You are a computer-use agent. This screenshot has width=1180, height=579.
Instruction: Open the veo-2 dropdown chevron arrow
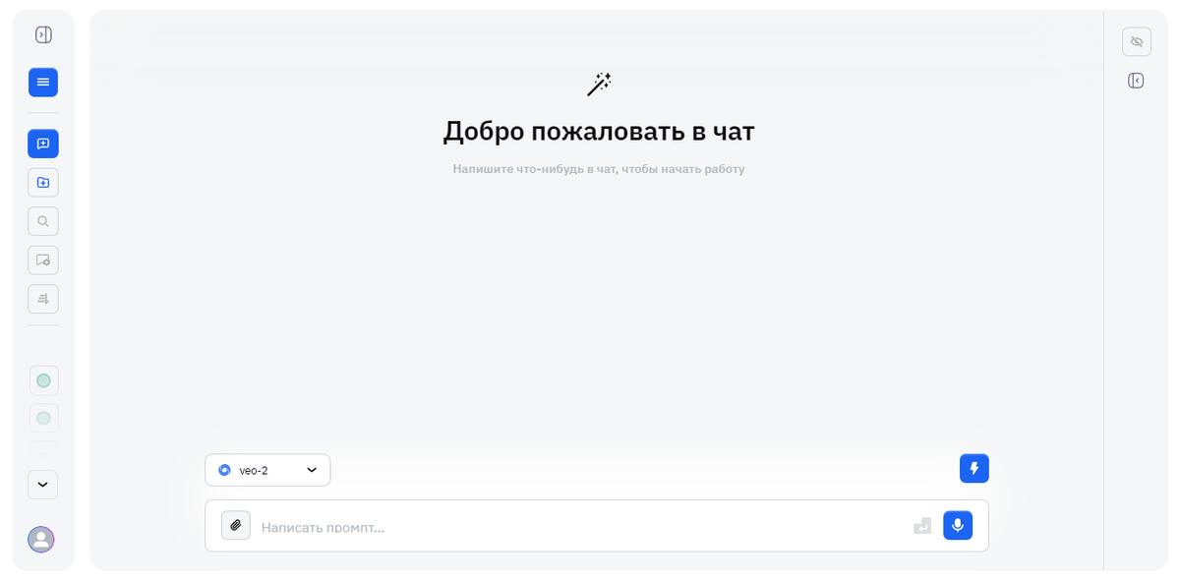pyautogui.click(x=311, y=470)
